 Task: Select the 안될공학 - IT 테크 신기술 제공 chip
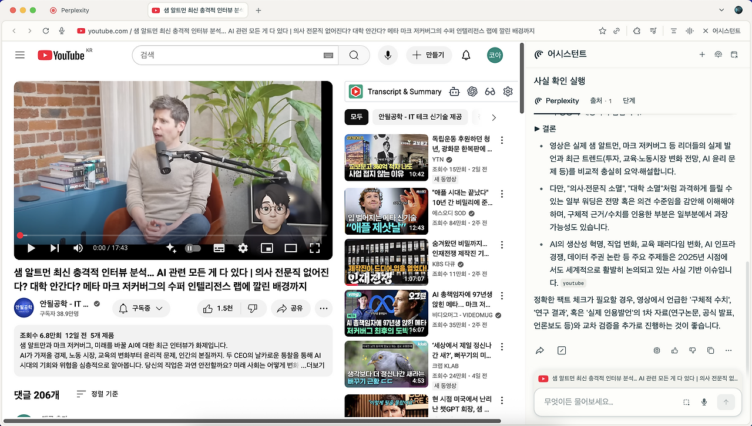(x=420, y=117)
